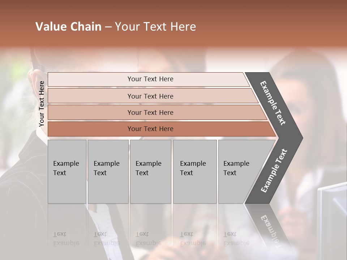This screenshot has height=260, width=347.
Task: Click the second "Your Text Here" bar from top
Action: click(150, 96)
